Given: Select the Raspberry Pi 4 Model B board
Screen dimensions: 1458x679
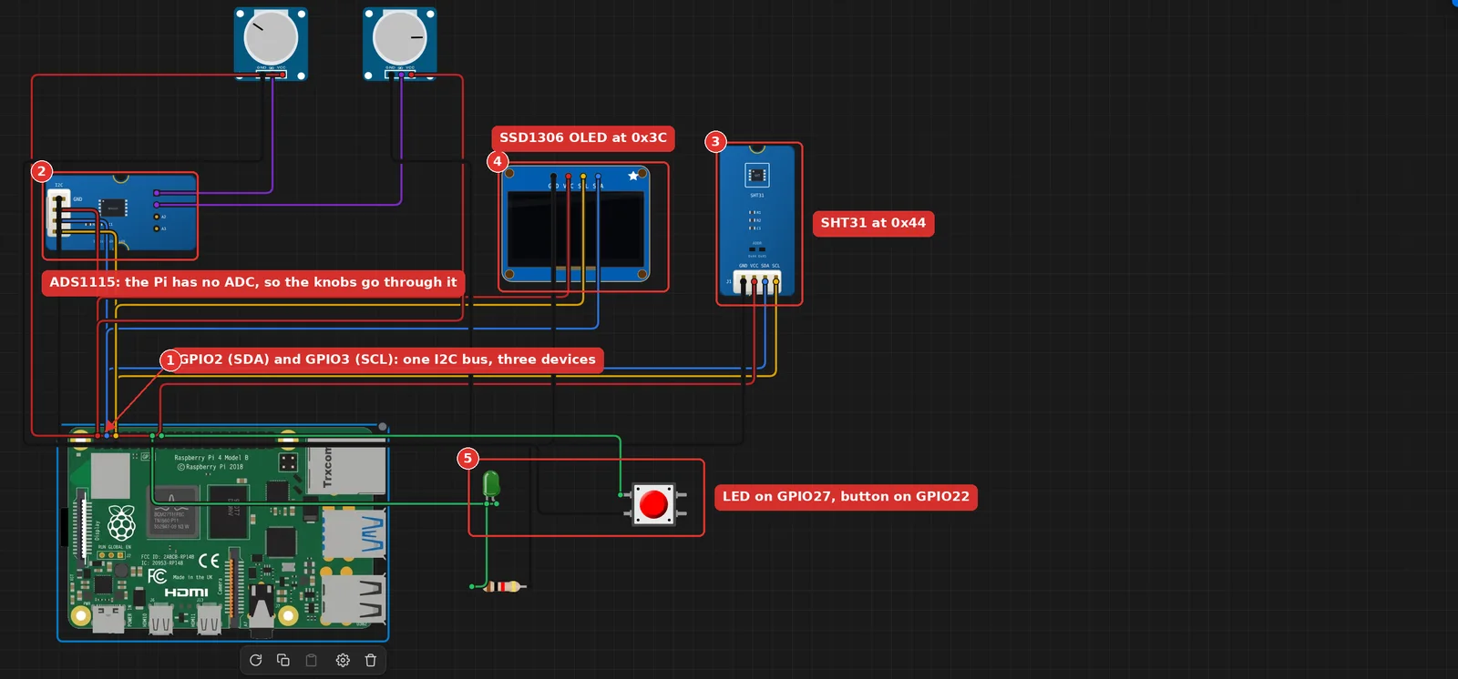Looking at the screenshot, I should pyautogui.click(x=223, y=532).
